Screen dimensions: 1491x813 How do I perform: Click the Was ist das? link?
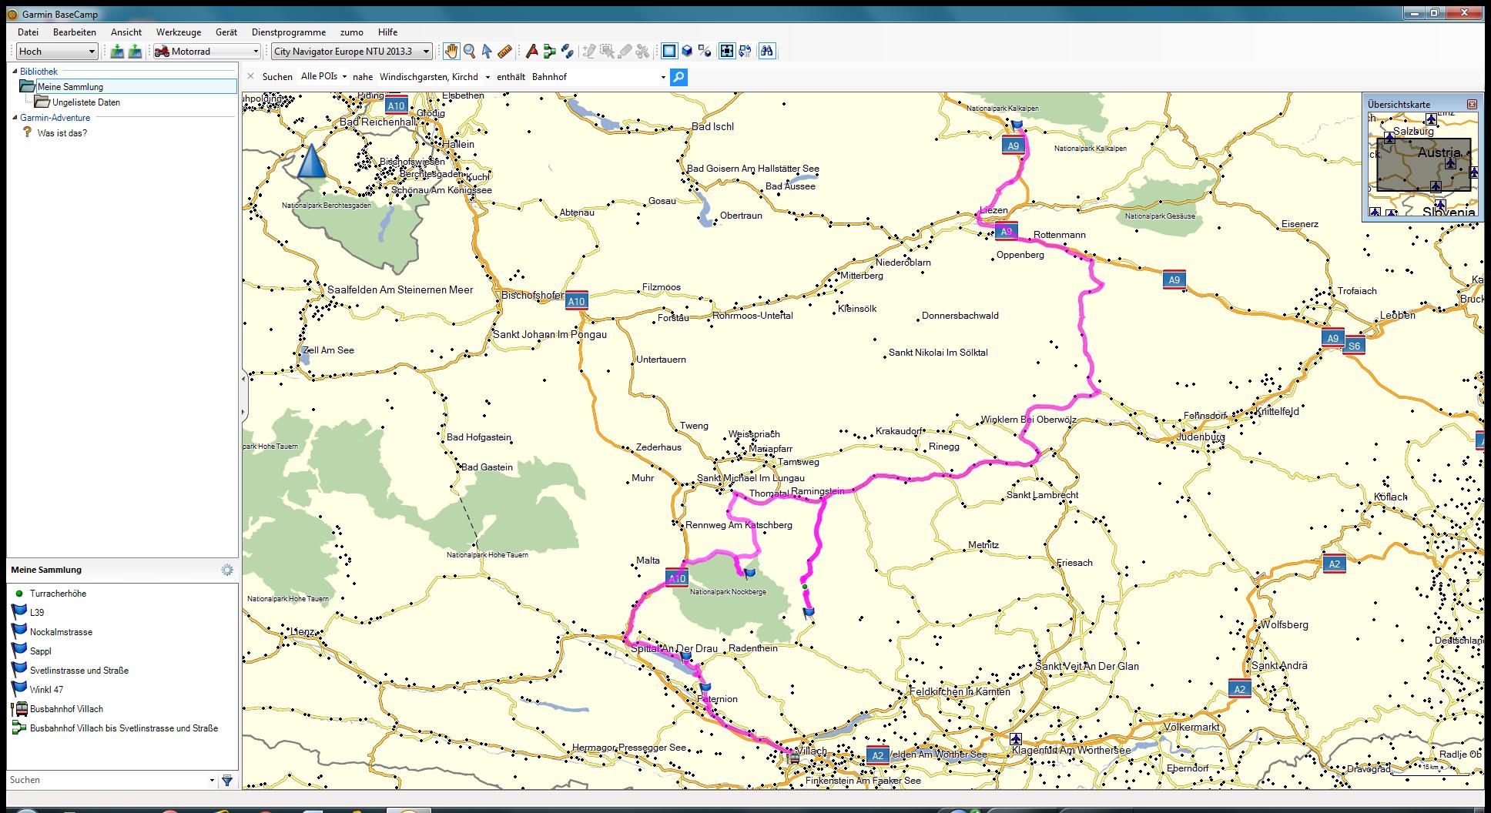(62, 133)
